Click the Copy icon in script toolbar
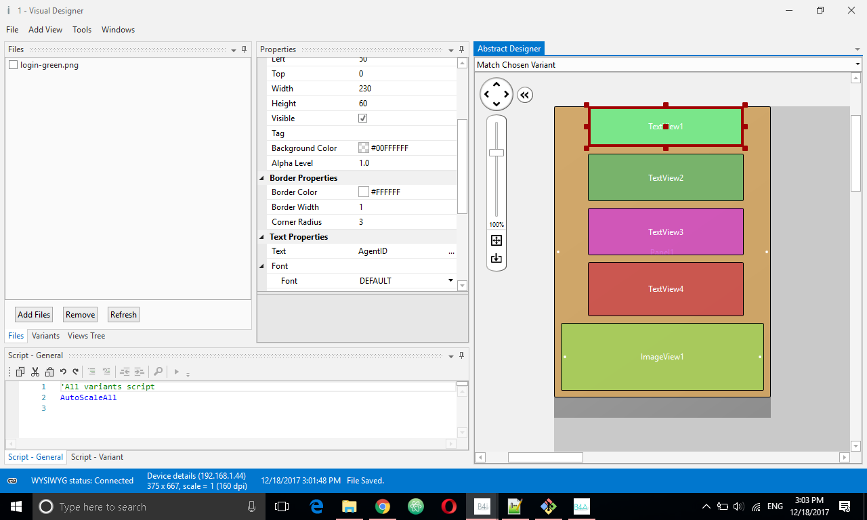 tap(20, 372)
